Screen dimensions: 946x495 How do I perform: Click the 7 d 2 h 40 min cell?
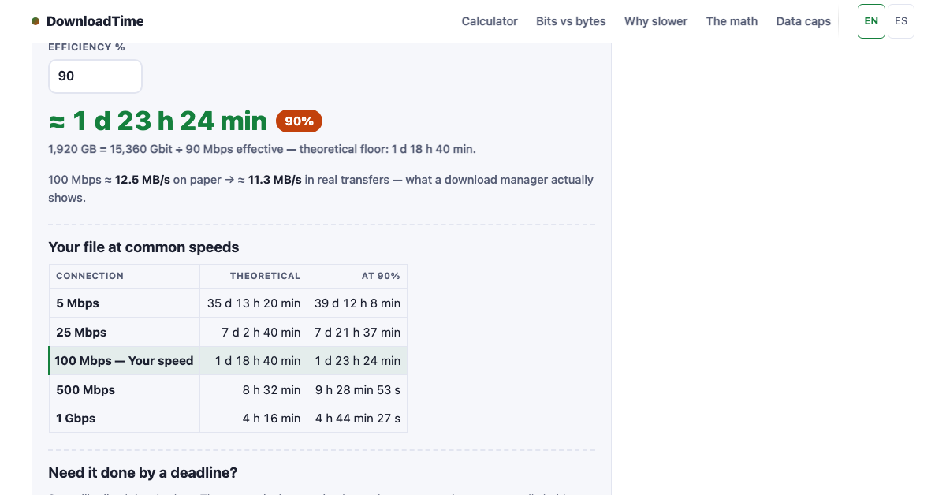pyautogui.click(x=254, y=332)
